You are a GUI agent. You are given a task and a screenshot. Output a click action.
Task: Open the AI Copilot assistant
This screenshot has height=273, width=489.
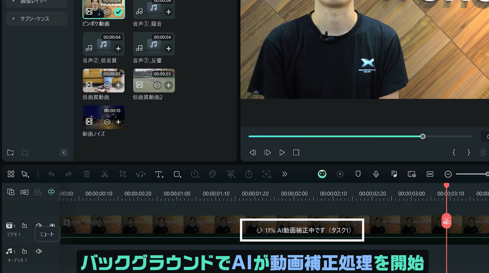click(322, 174)
